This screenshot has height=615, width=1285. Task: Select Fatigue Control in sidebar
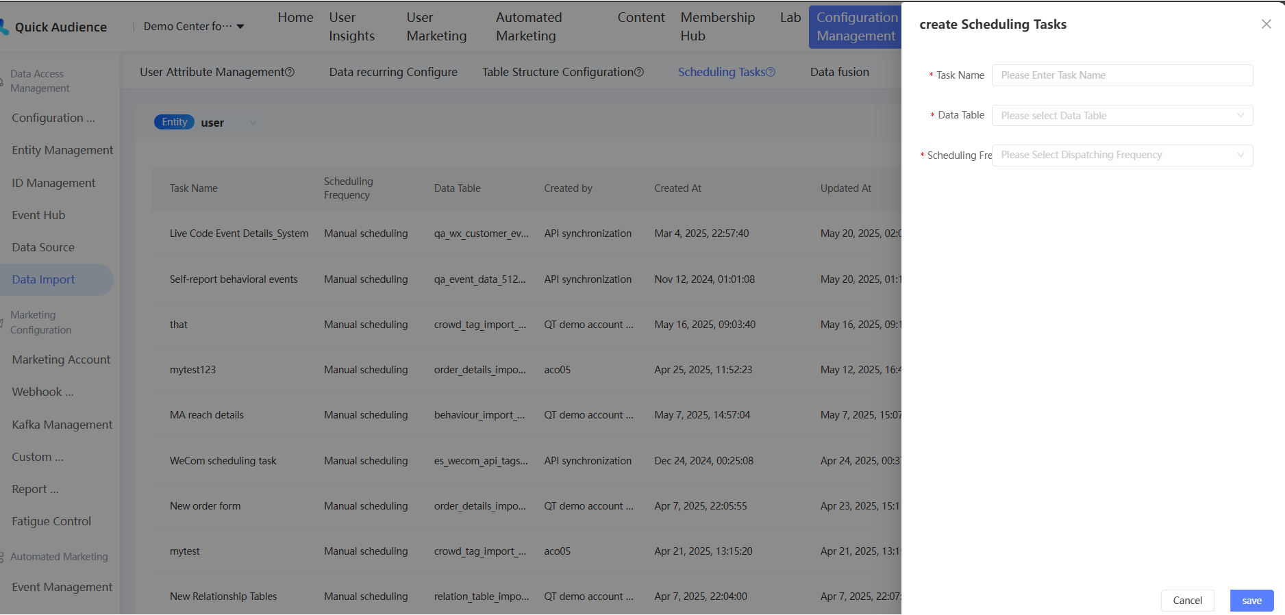[x=51, y=521]
